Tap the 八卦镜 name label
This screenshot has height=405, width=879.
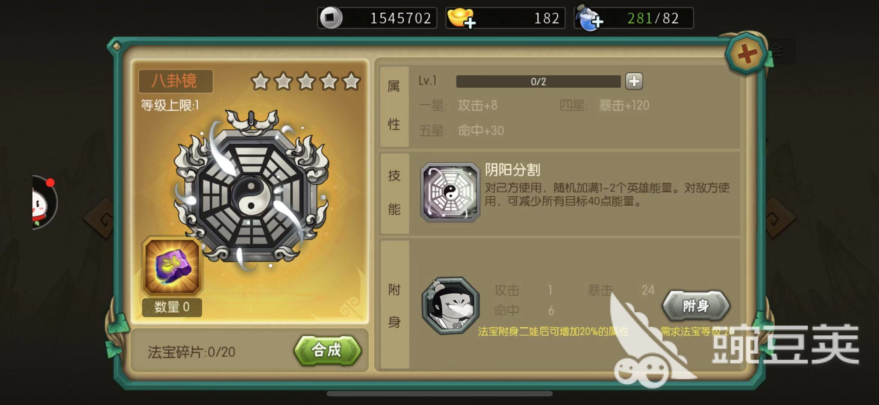tap(175, 81)
